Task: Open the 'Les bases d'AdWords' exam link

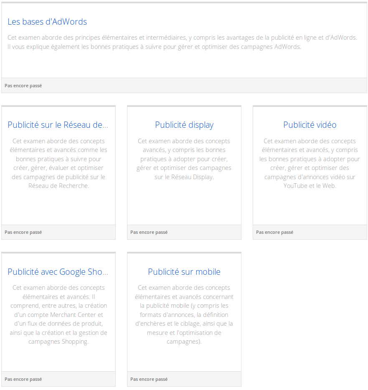Action: [47, 22]
